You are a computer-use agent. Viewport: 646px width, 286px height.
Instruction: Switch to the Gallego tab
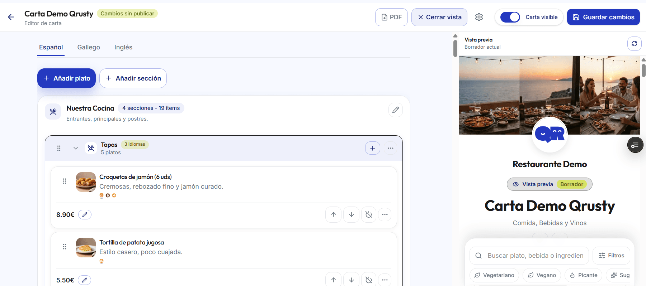(89, 47)
